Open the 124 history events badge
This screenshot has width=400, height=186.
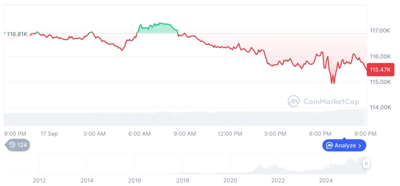click(17, 145)
